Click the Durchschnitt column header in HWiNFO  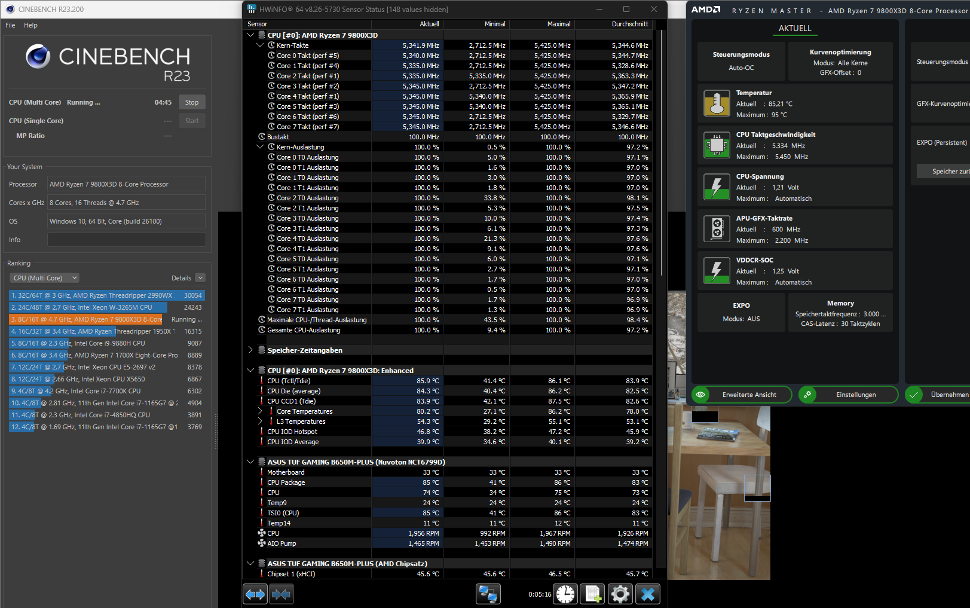click(613, 24)
